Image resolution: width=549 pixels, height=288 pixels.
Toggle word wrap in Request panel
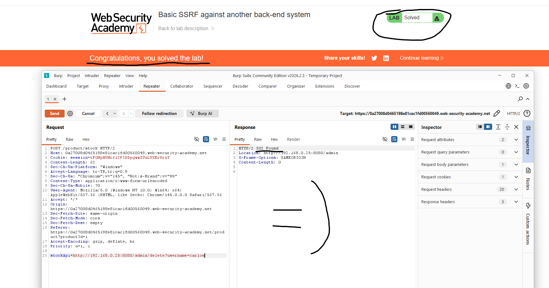[206, 139]
